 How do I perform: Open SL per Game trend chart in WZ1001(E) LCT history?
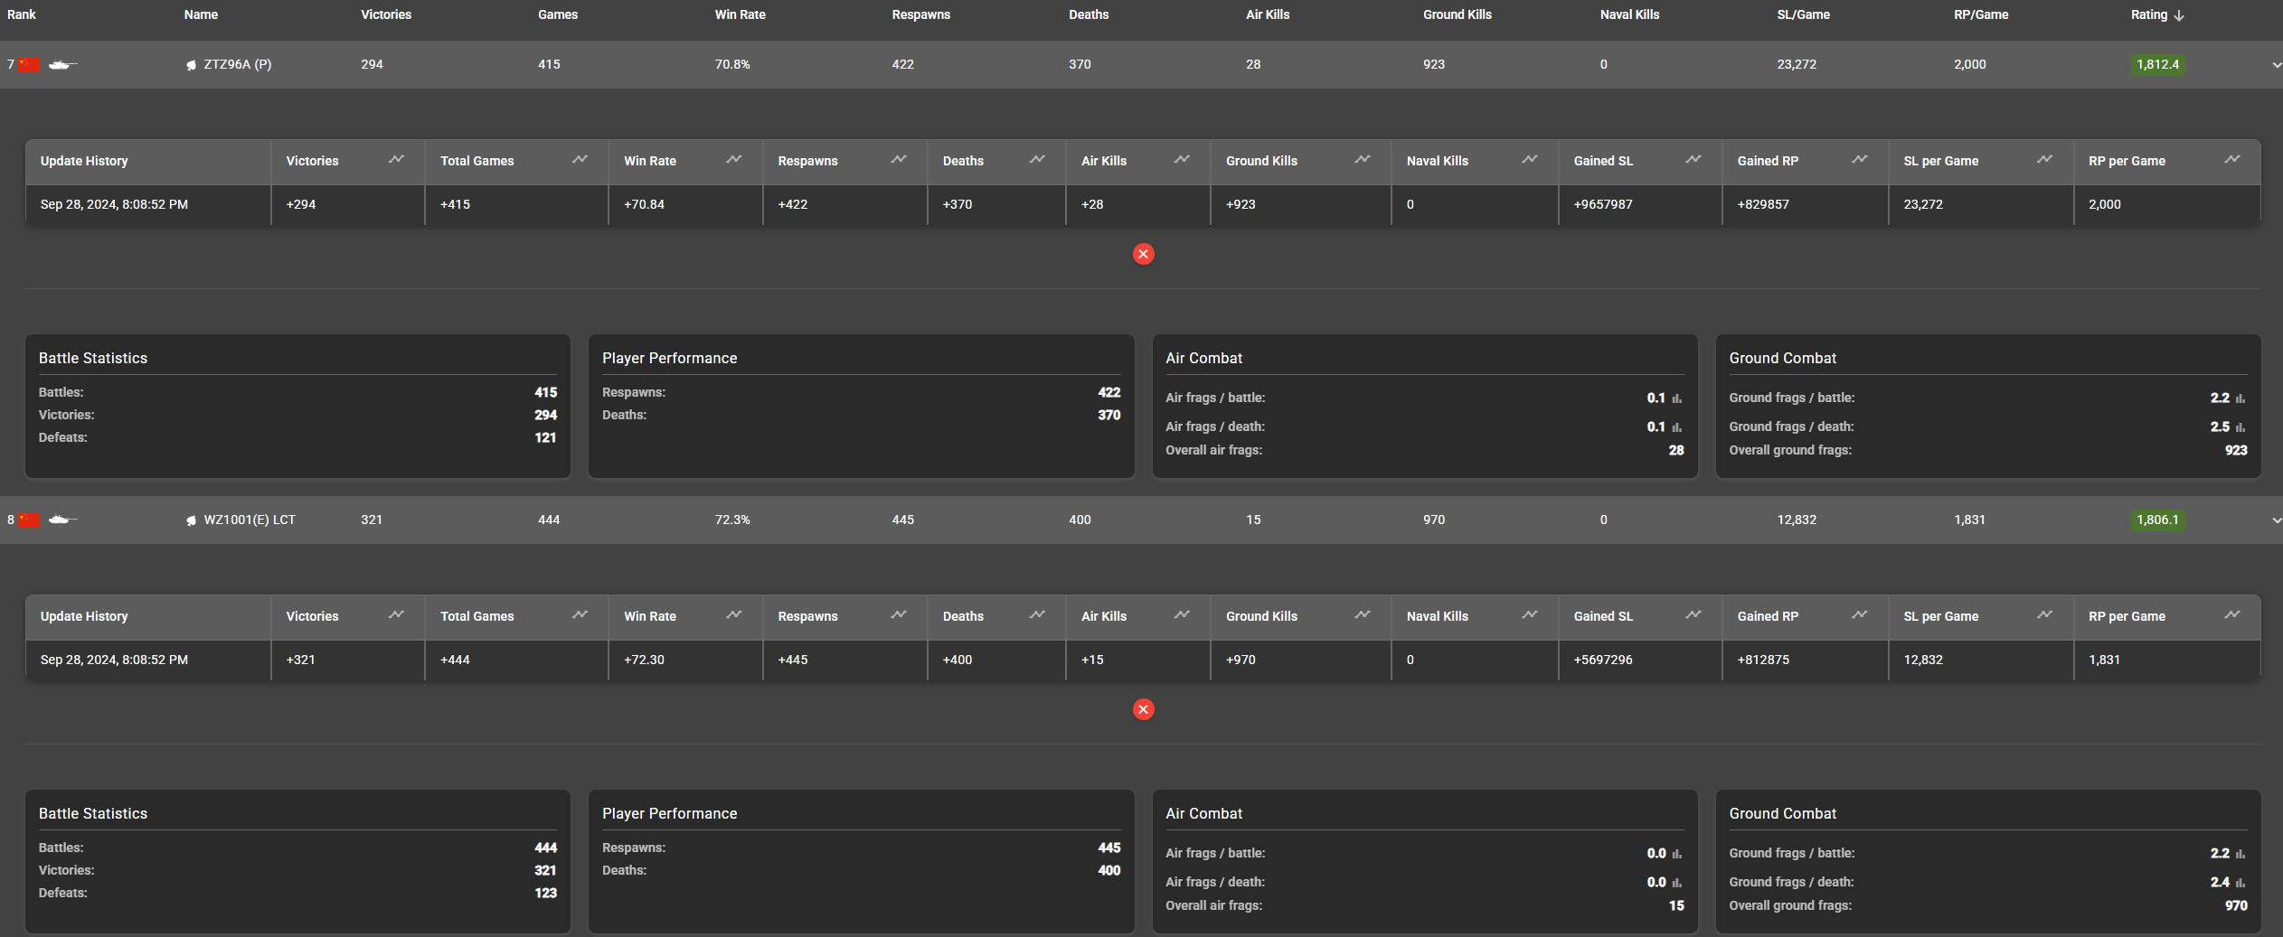point(2044,614)
